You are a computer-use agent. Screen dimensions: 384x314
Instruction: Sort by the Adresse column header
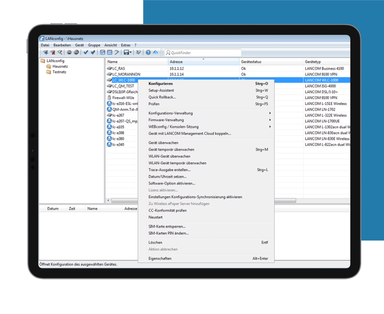click(203, 62)
